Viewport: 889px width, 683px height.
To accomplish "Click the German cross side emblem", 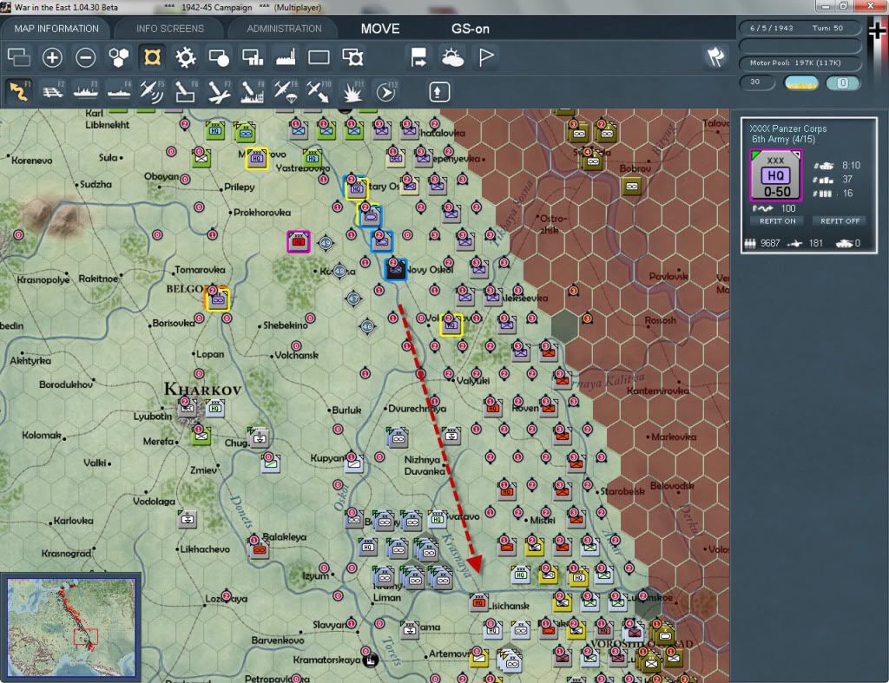I will [x=877, y=31].
